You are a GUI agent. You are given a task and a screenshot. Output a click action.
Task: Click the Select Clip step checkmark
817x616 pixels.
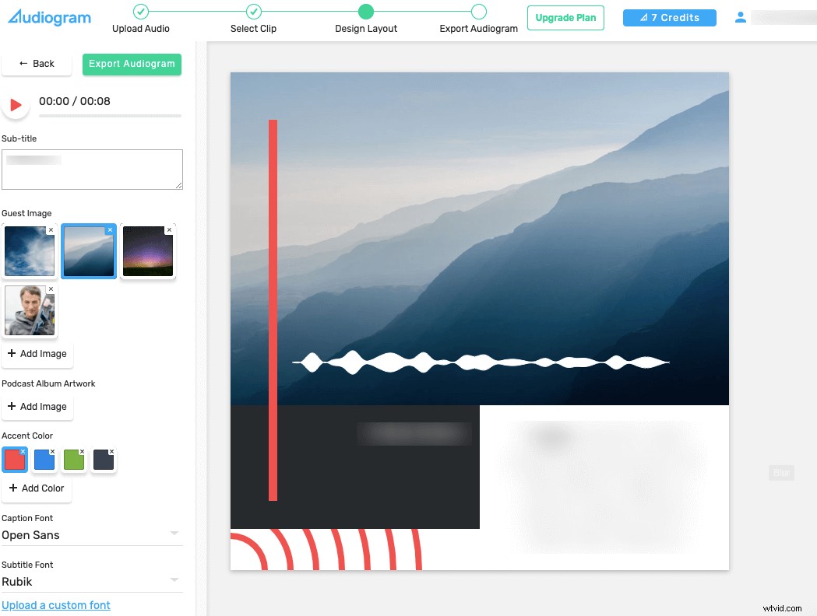click(253, 12)
